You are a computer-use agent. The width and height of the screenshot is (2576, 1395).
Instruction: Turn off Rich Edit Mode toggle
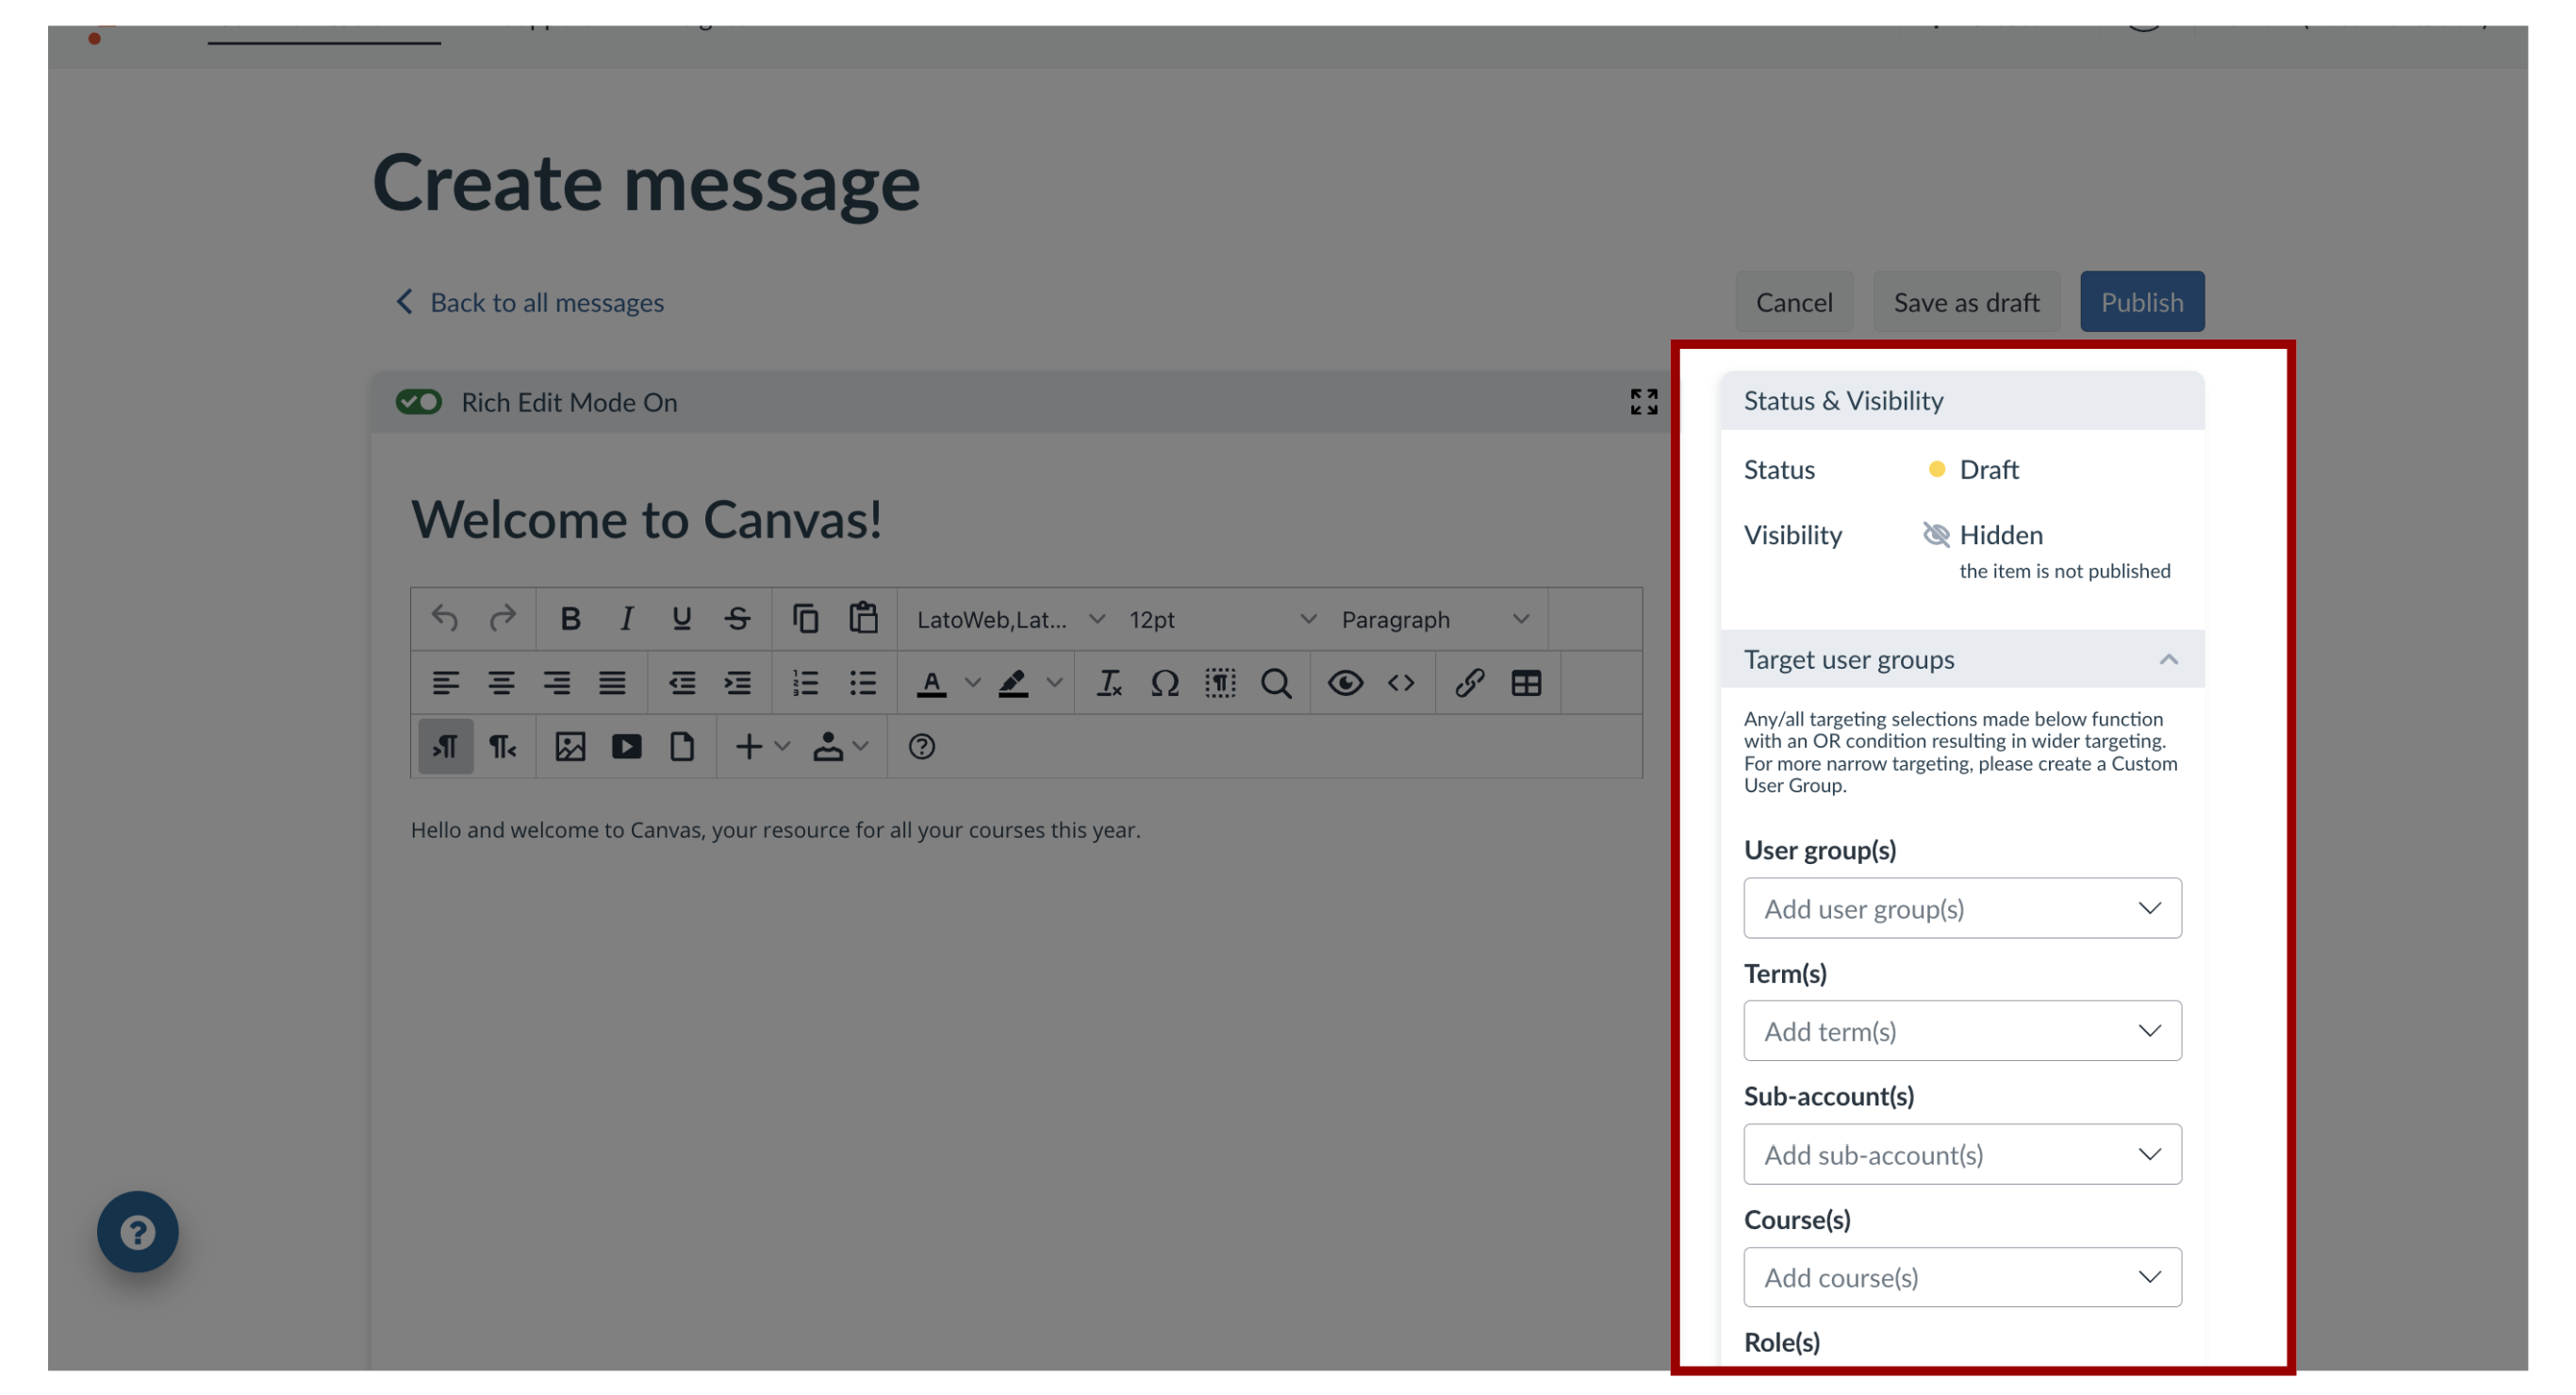tap(418, 402)
